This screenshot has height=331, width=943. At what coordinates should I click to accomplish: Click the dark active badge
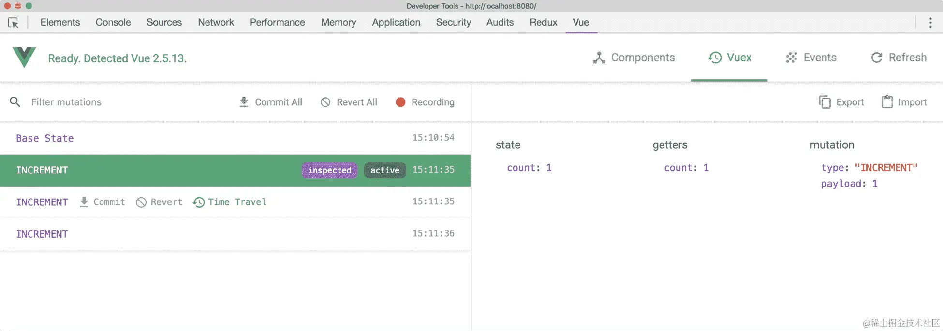tap(385, 170)
